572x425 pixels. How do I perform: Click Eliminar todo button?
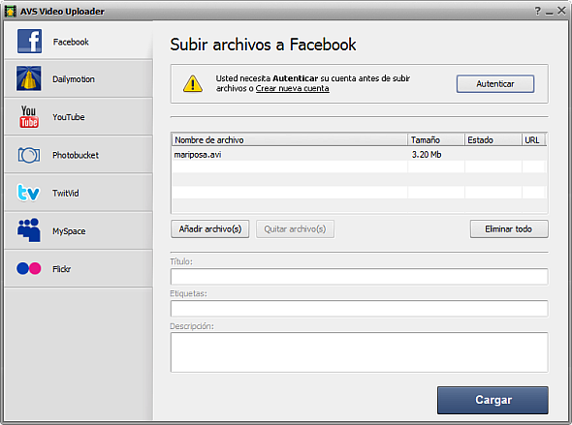(x=509, y=229)
